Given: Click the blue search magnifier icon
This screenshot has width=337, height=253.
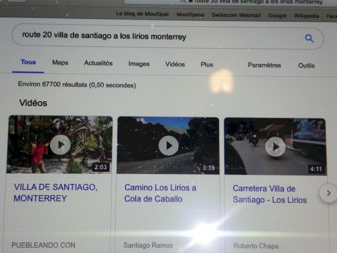Looking at the screenshot, I should tap(309, 38).
